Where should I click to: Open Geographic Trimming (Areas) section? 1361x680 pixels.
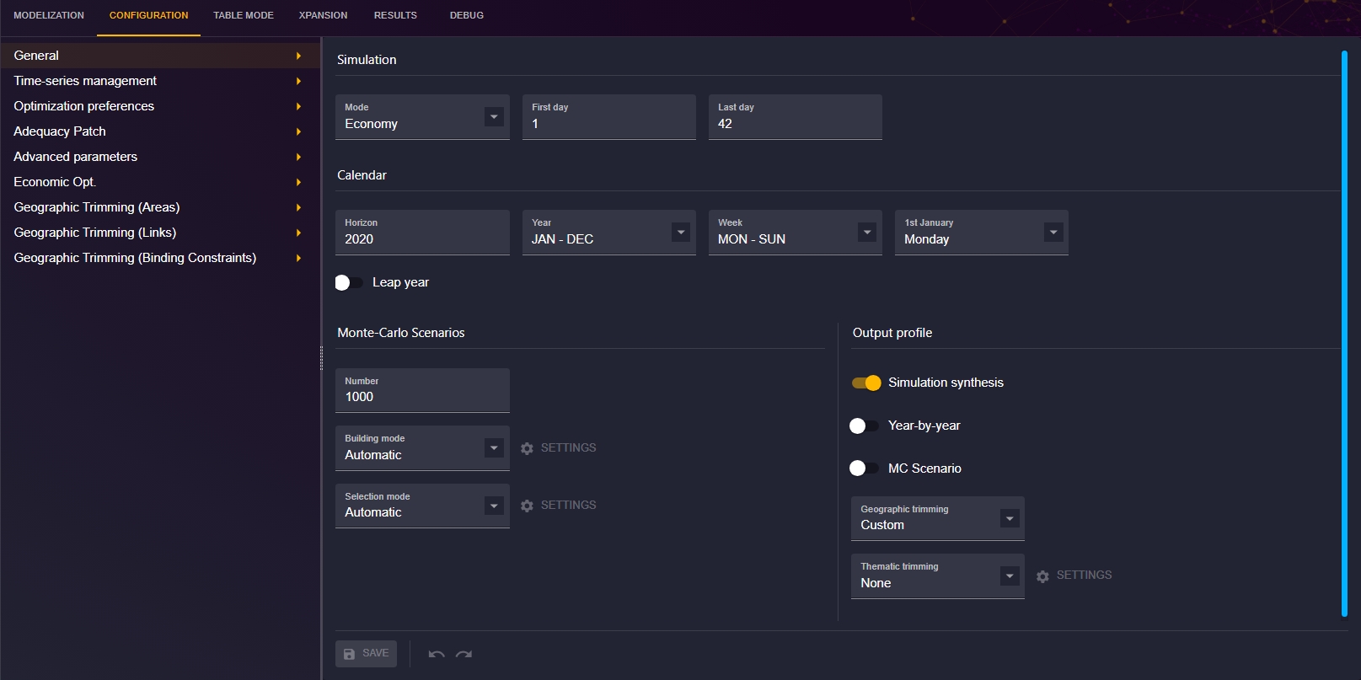click(160, 207)
